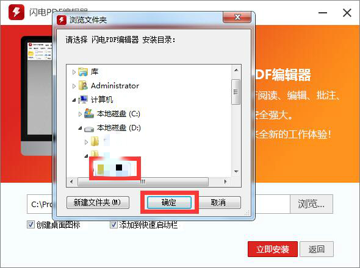Collapse the 本地磁盘 (D:) tree arrow
Viewport: 360px width, 268px height.
pos(80,128)
